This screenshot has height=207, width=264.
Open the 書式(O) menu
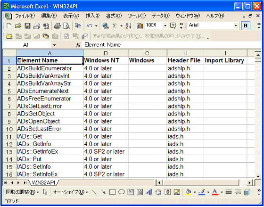pyautogui.click(x=114, y=16)
